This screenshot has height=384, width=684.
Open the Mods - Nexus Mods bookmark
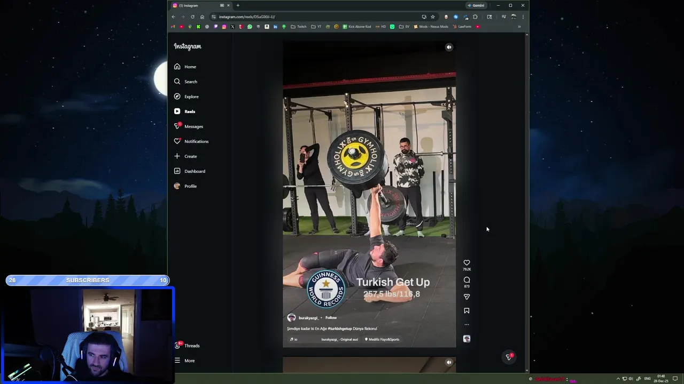click(x=431, y=27)
